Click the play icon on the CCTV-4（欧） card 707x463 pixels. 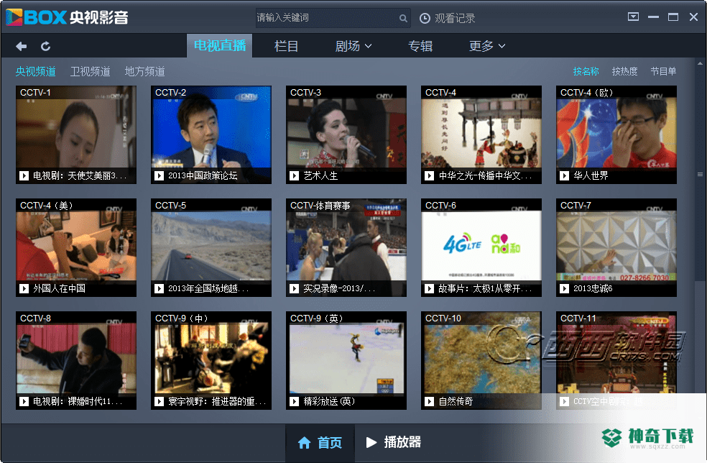(x=565, y=175)
